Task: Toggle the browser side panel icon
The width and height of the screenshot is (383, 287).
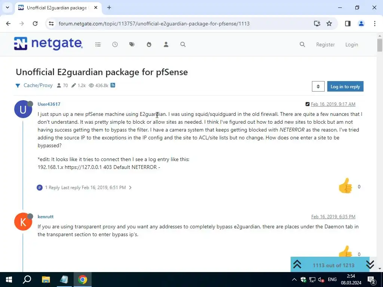Action: 348,24
